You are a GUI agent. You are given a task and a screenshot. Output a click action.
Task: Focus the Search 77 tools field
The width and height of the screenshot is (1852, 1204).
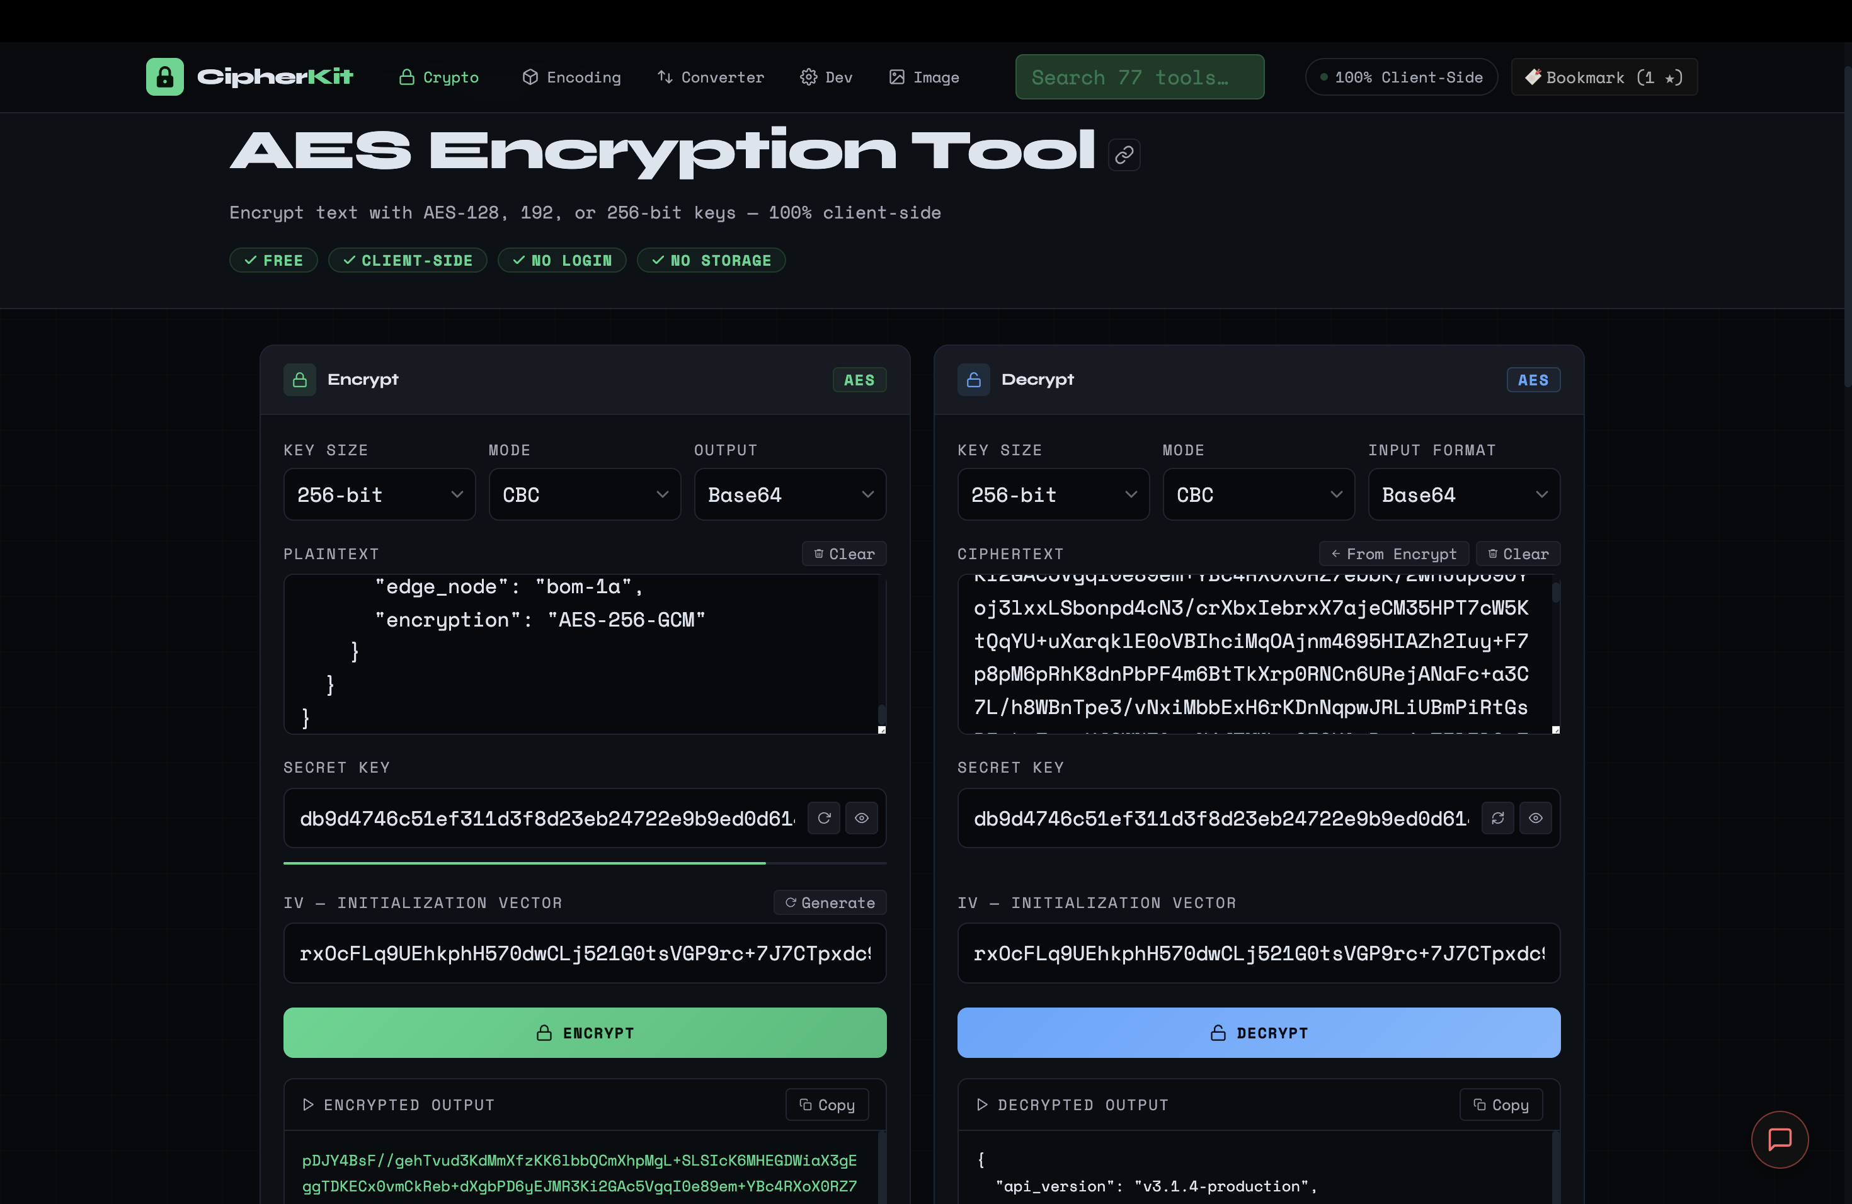coord(1139,77)
